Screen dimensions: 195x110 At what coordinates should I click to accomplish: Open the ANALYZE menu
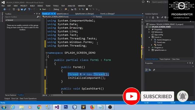click(x=71, y=6)
